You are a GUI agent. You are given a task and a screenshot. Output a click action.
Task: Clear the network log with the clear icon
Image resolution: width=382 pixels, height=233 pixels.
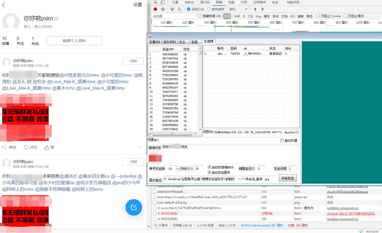coord(163,9)
